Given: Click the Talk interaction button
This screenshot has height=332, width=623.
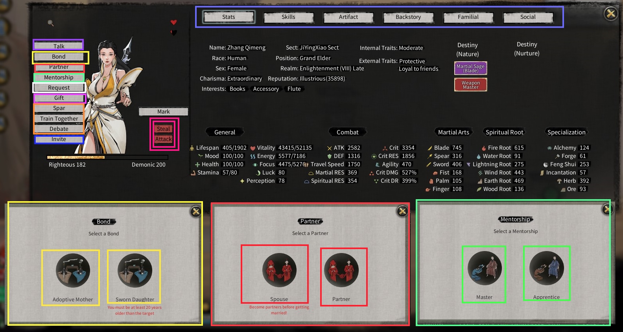Looking at the screenshot, I should [59, 46].
